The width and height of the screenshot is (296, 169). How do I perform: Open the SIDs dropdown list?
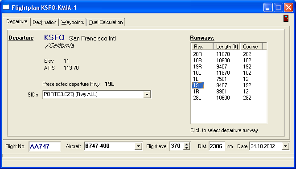pos(147,94)
